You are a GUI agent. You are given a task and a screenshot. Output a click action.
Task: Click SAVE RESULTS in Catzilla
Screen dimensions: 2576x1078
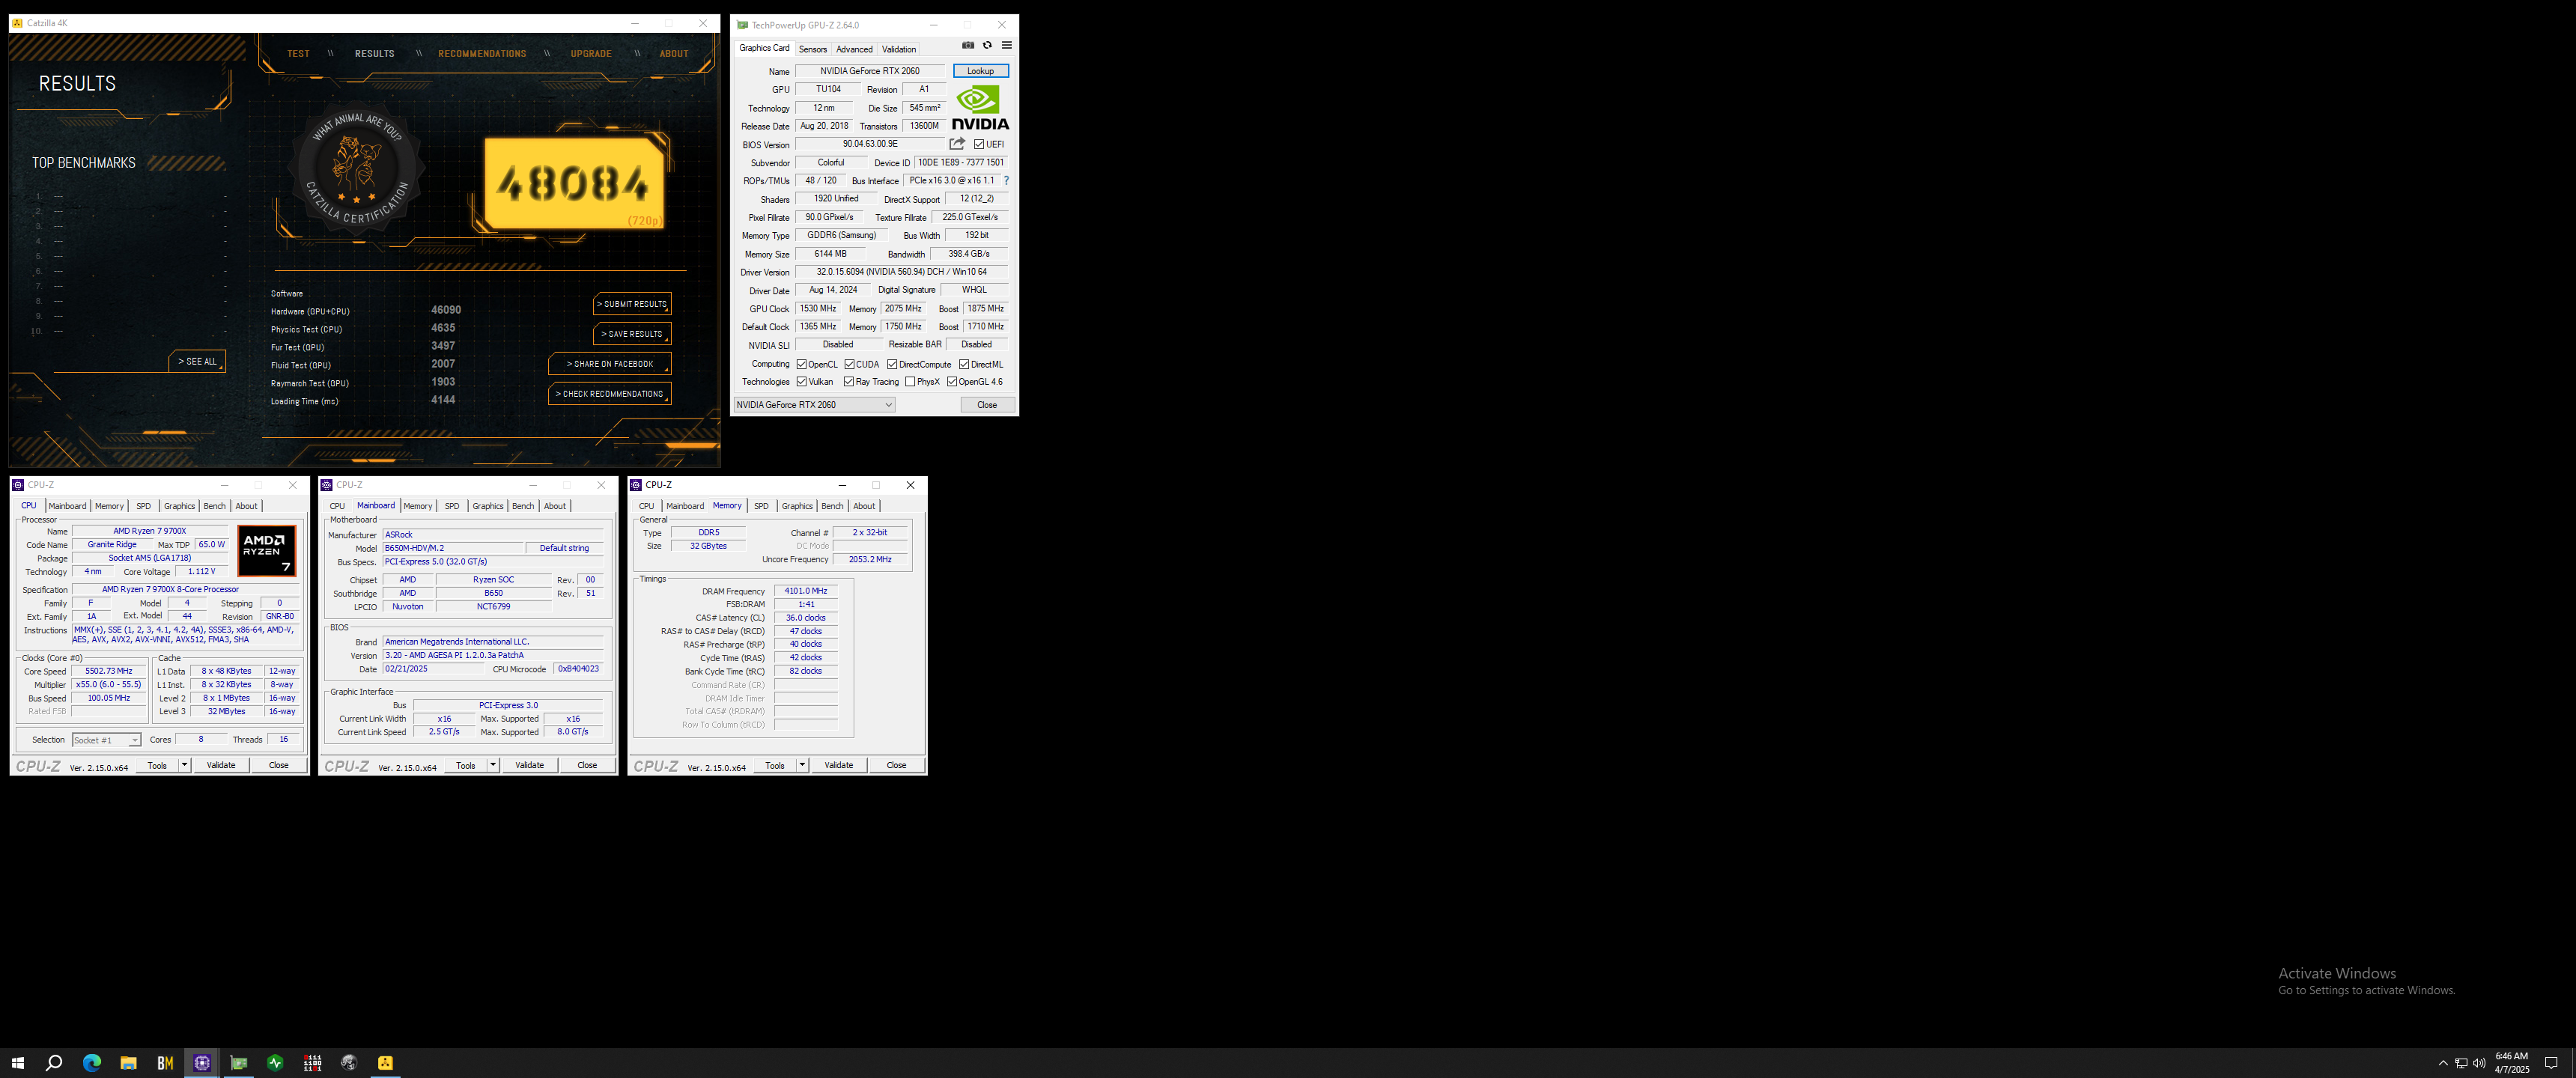[x=632, y=334]
